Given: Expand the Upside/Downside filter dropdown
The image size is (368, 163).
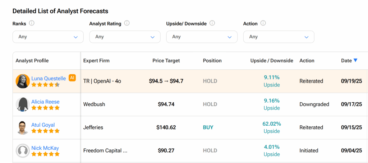Looking at the screenshot, I should 202,37.
